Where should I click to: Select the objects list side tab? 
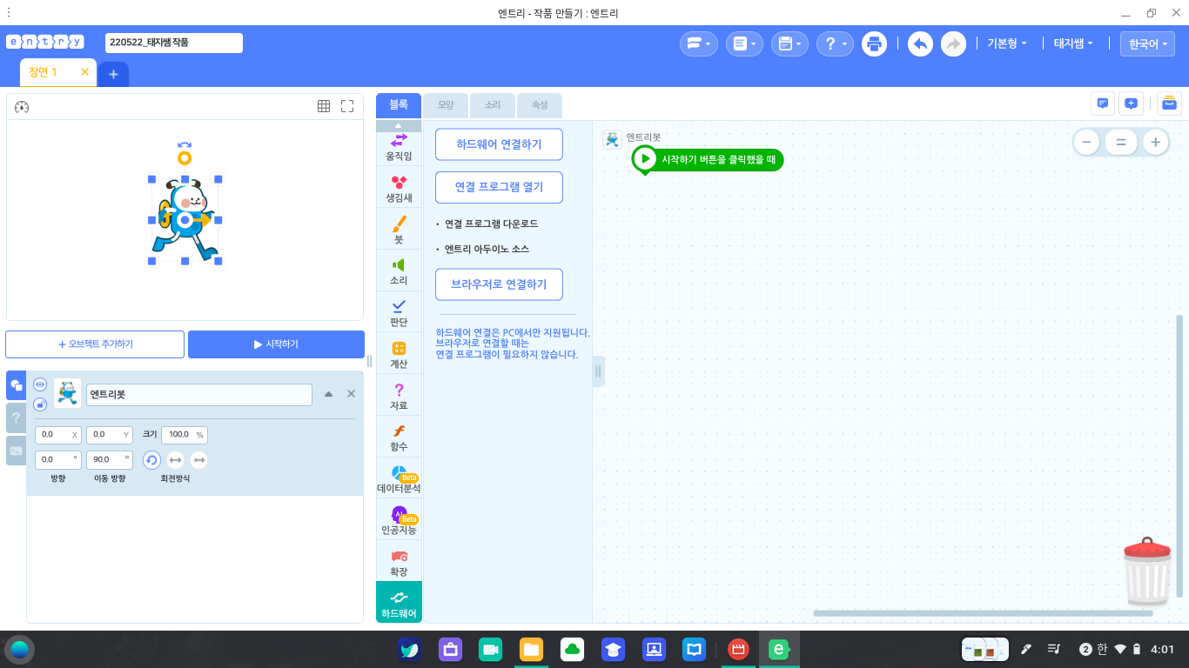(16, 385)
